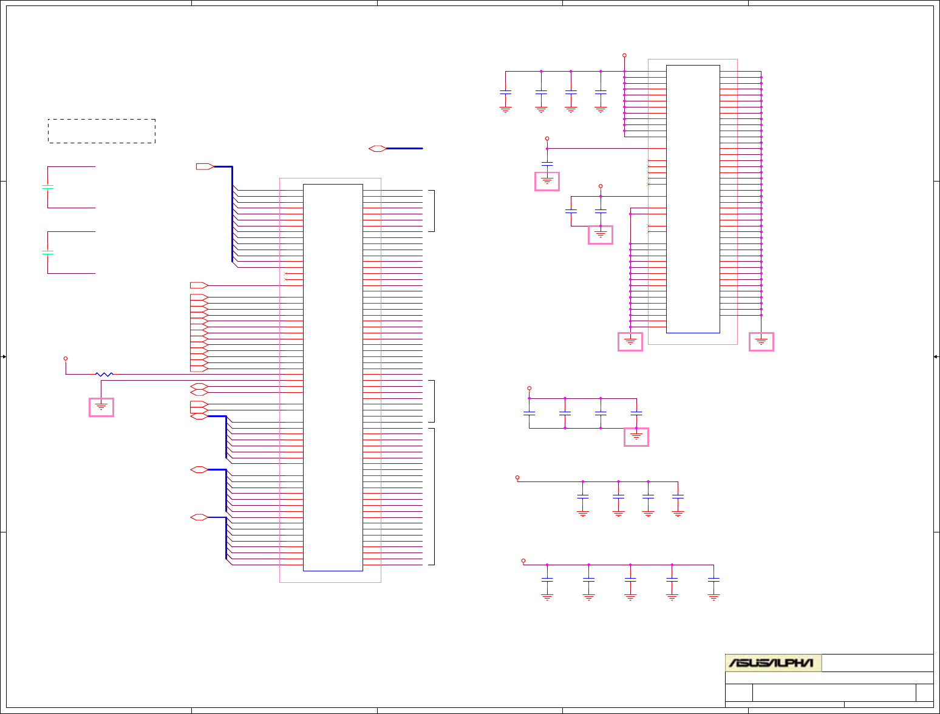Select the ground symbol under the upper-right IC's right pin column
This screenshot has width=940, height=714.
point(761,342)
